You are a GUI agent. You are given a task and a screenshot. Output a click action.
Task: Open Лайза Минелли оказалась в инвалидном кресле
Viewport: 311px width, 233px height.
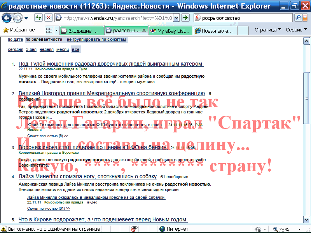coord(96,197)
